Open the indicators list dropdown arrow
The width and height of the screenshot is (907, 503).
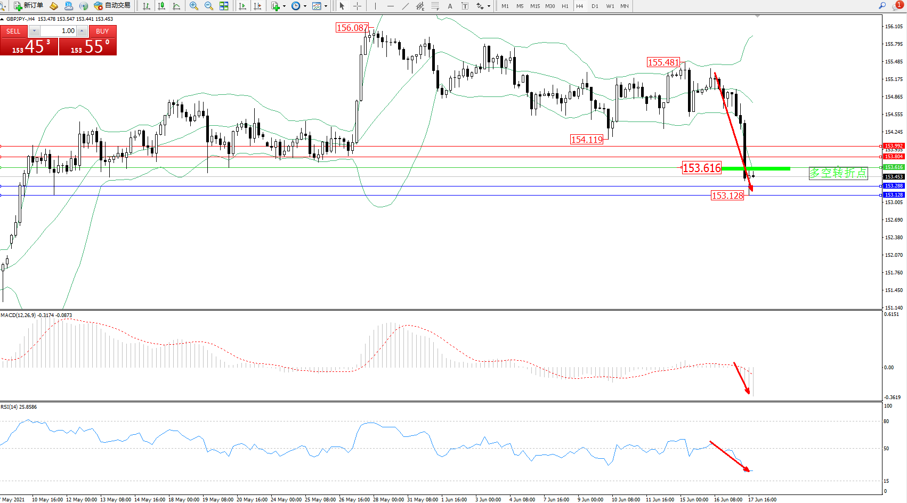pos(284,6)
